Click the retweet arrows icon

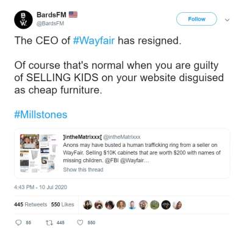[x=49, y=223]
